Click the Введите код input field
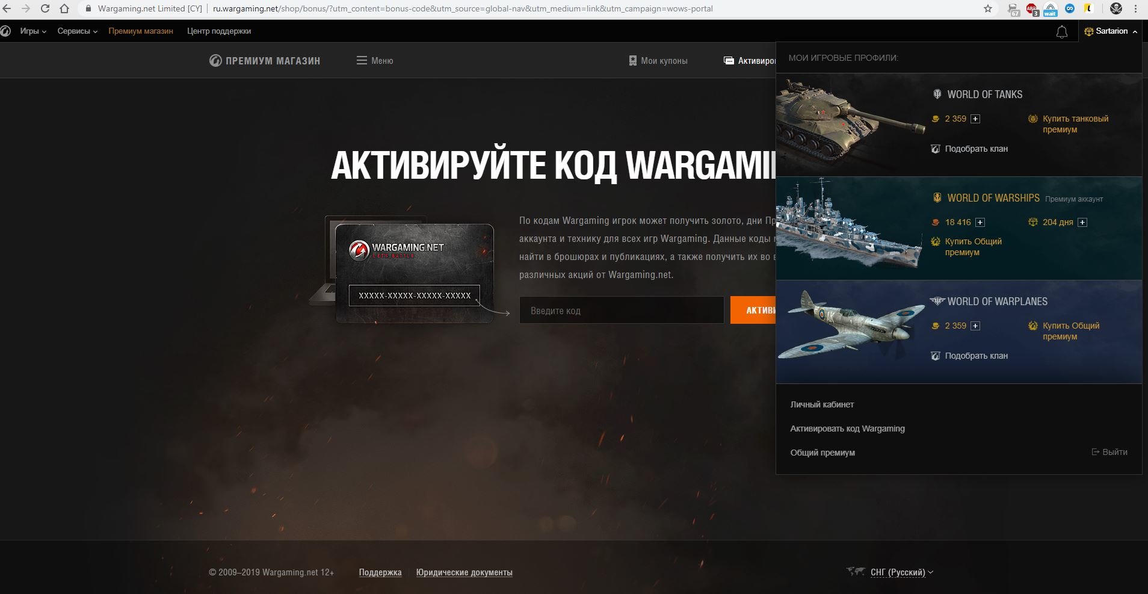Image resolution: width=1148 pixels, height=594 pixels. pos(622,311)
